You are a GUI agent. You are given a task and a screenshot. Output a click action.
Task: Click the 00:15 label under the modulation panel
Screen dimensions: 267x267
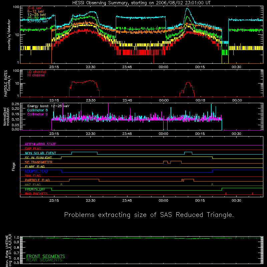click(x=200, y=134)
